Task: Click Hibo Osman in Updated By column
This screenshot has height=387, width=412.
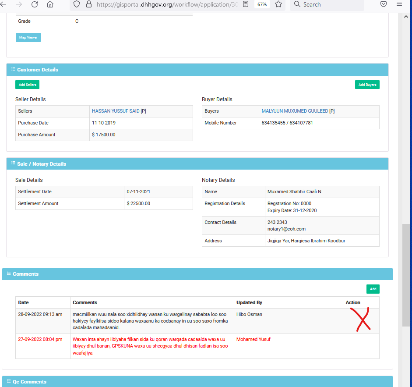Action: point(249,314)
